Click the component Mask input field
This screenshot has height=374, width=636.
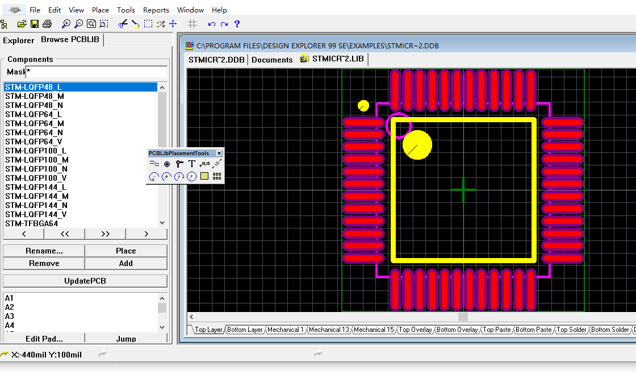point(96,72)
